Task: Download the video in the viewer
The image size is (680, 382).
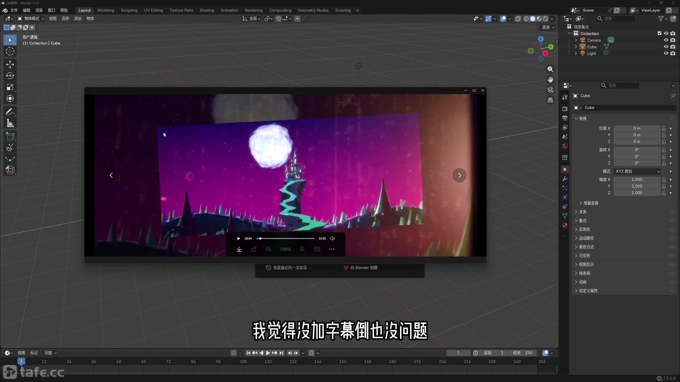Action: [x=239, y=249]
